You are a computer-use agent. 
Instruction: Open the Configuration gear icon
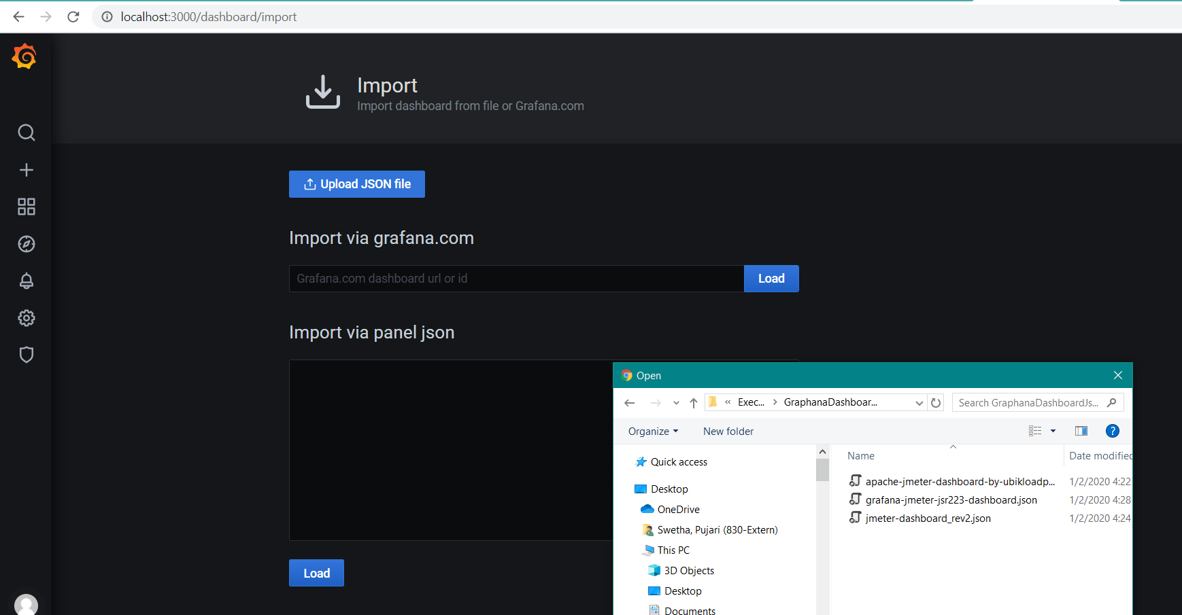click(x=26, y=318)
